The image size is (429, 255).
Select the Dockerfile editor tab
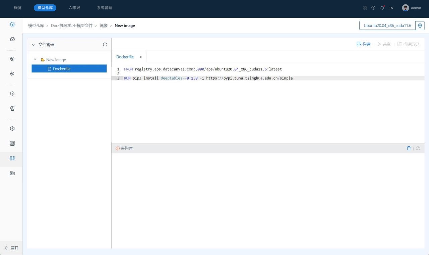[x=125, y=57]
